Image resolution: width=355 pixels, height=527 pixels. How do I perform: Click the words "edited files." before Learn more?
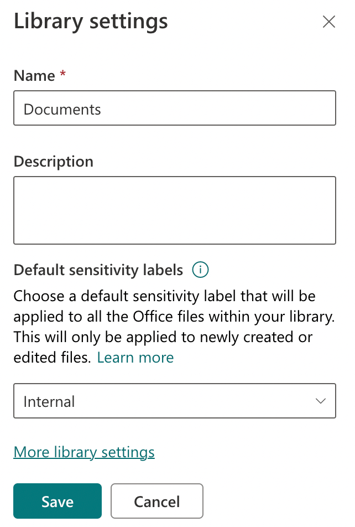point(53,358)
